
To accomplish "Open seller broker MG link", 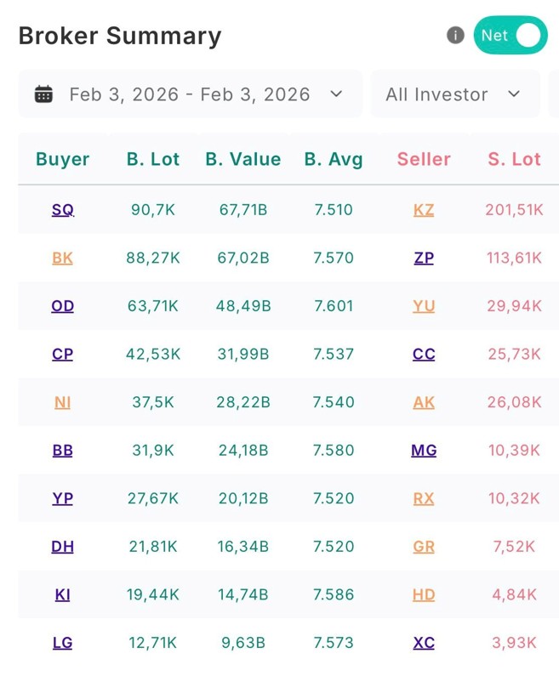I will pos(424,451).
